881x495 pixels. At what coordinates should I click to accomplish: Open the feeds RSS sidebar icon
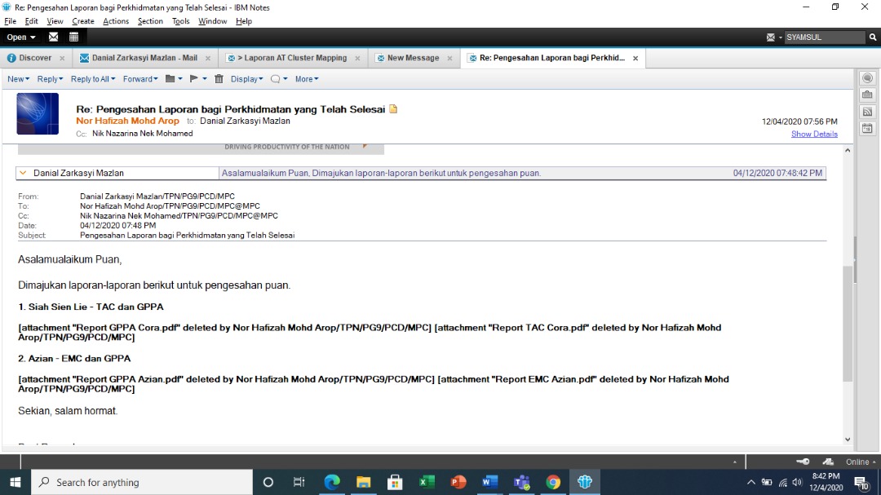click(x=867, y=112)
